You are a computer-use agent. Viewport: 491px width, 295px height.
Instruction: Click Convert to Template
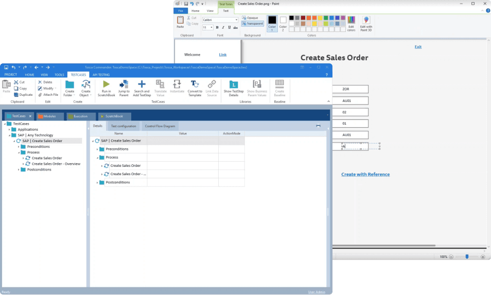(x=195, y=88)
